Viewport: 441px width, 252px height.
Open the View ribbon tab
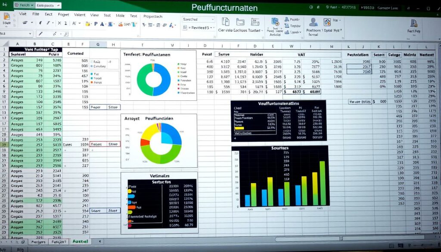(94, 15)
